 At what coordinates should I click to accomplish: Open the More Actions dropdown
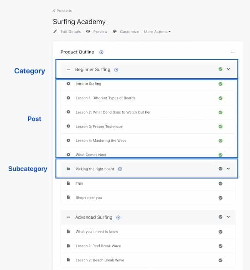(x=157, y=32)
